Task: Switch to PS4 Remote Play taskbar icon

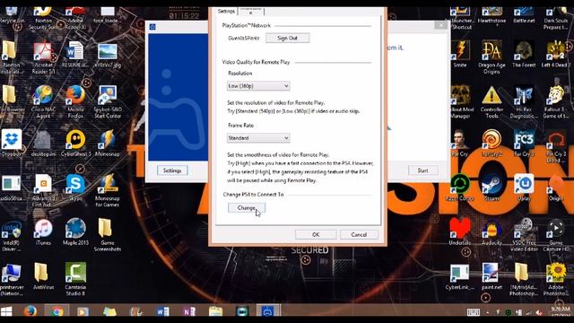Action: (x=268, y=311)
